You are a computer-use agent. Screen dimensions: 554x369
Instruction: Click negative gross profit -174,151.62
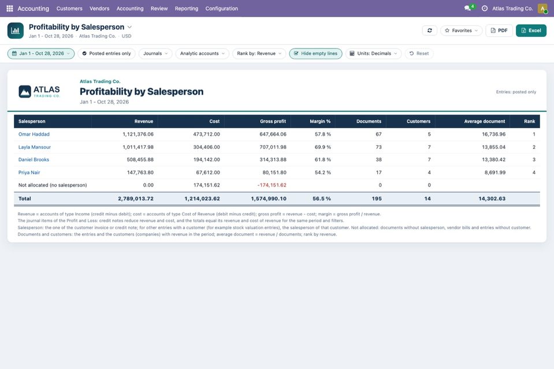[x=272, y=185]
